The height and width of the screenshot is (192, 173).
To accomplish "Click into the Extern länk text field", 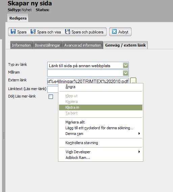I will click(88, 81).
